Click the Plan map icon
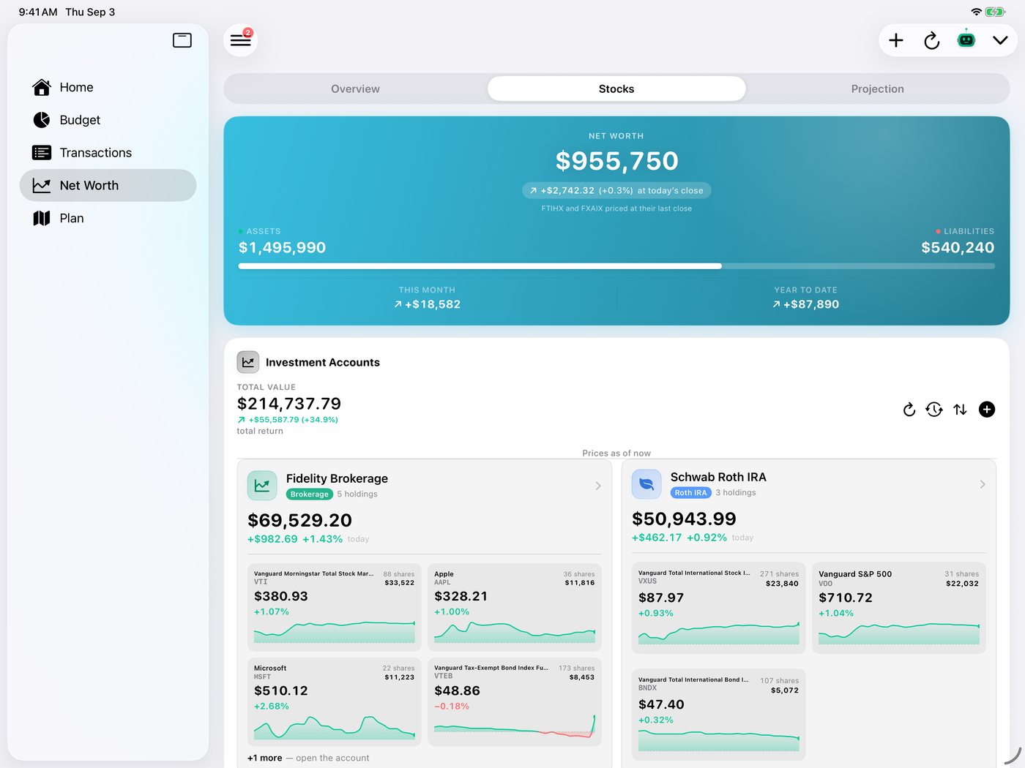 point(42,219)
